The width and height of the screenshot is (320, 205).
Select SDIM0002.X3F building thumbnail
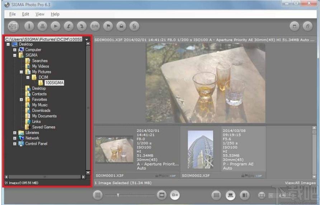201,149
